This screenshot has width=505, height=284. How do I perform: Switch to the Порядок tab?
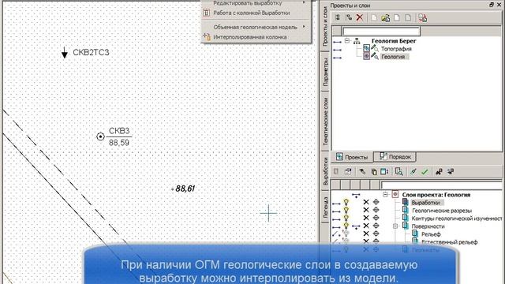click(x=395, y=157)
